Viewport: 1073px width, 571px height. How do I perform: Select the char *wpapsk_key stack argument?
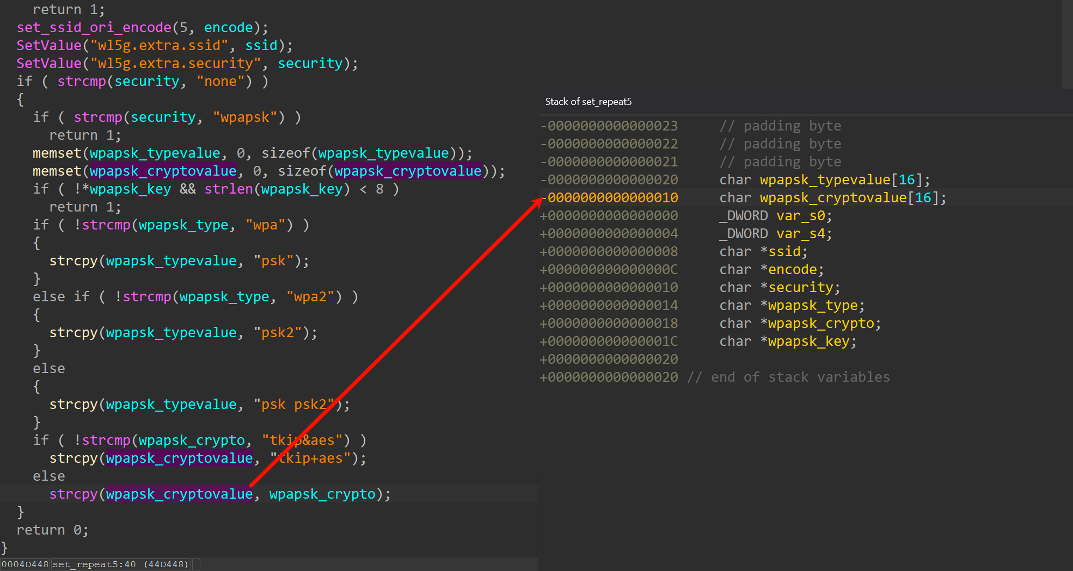[788, 341]
